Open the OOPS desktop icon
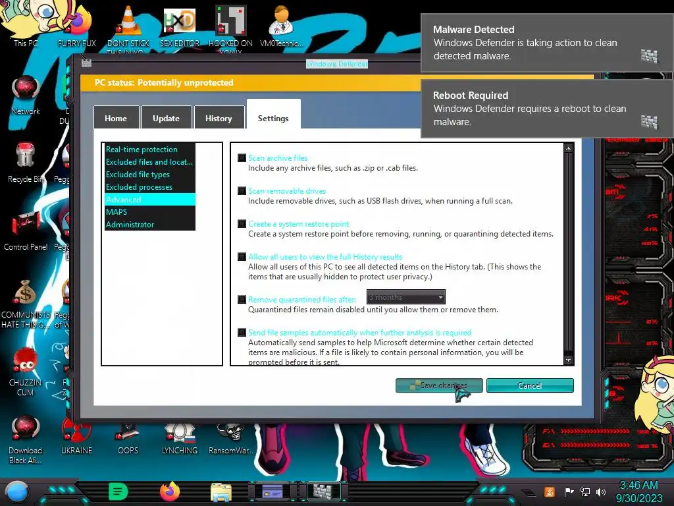The image size is (674, 506). 128,439
